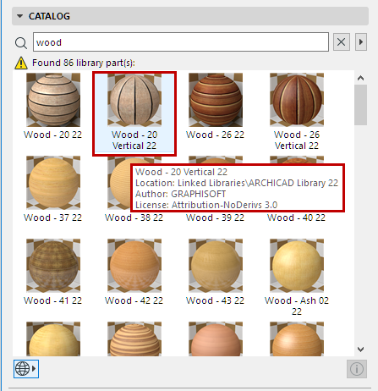The height and width of the screenshot is (391, 378).
Task: Click the 'Wood - 39 22' label
Action: 215,218
